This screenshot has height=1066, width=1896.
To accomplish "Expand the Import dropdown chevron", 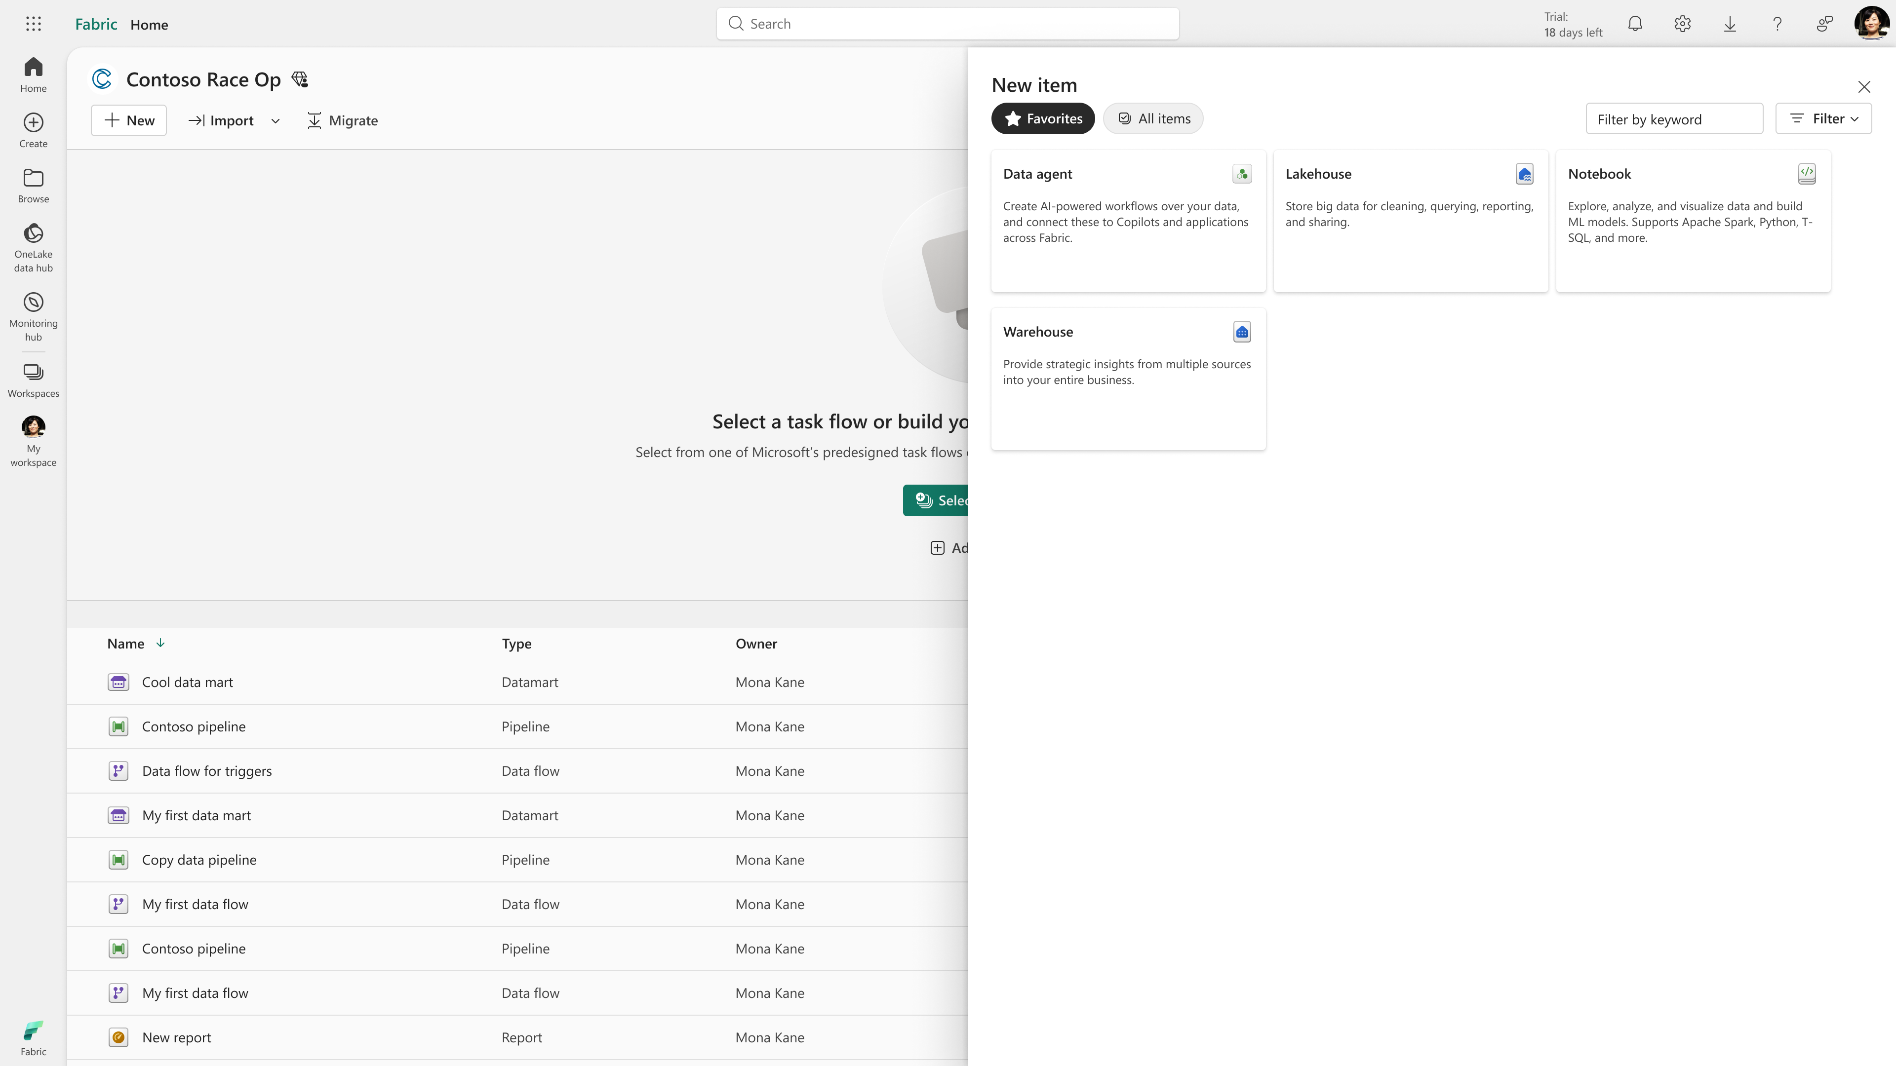I will pyautogui.click(x=276, y=120).
